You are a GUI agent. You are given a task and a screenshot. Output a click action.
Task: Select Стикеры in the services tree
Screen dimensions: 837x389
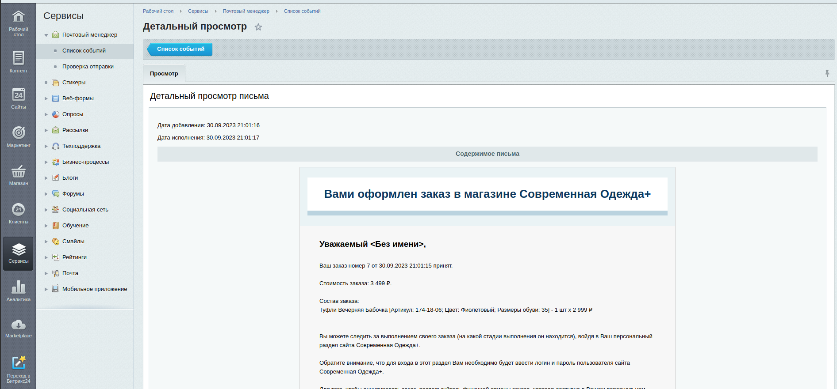point(73,83)
